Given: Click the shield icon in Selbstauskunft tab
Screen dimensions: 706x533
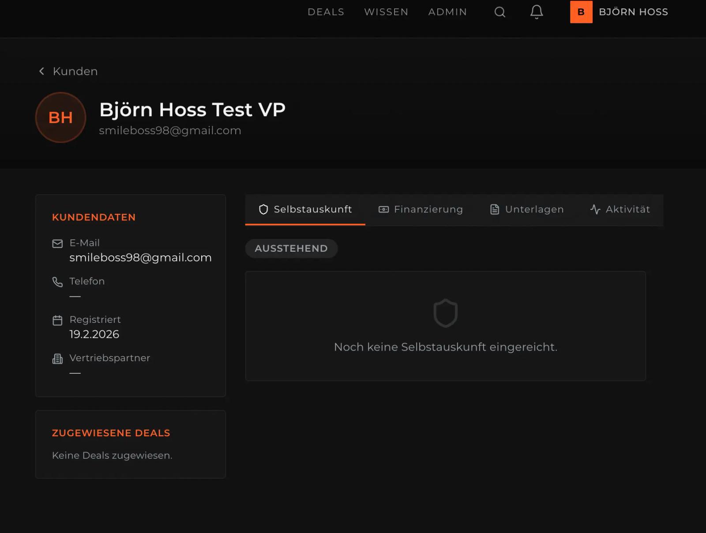Looking at the screenshot, I should [x=263, y=209].
